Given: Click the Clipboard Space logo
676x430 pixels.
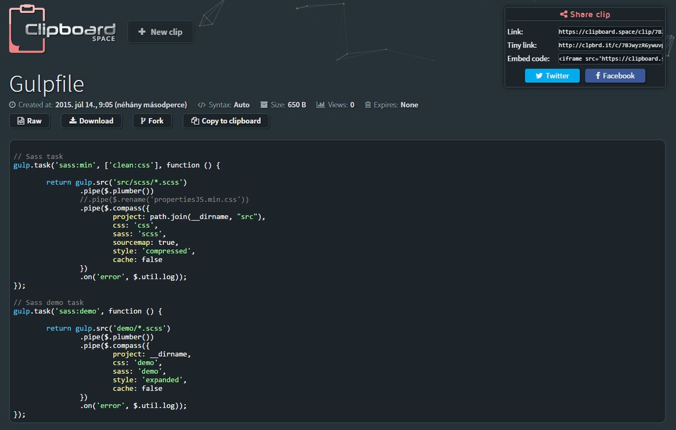Looking at the screenshot, I should coord(62,29).
